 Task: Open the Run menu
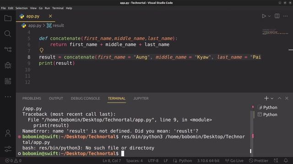[x=47, y=8]
